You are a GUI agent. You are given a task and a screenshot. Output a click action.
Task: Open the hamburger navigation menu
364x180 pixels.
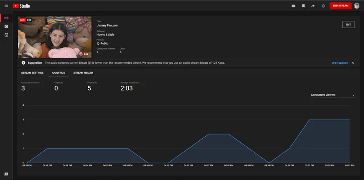(x=6, y=6)
